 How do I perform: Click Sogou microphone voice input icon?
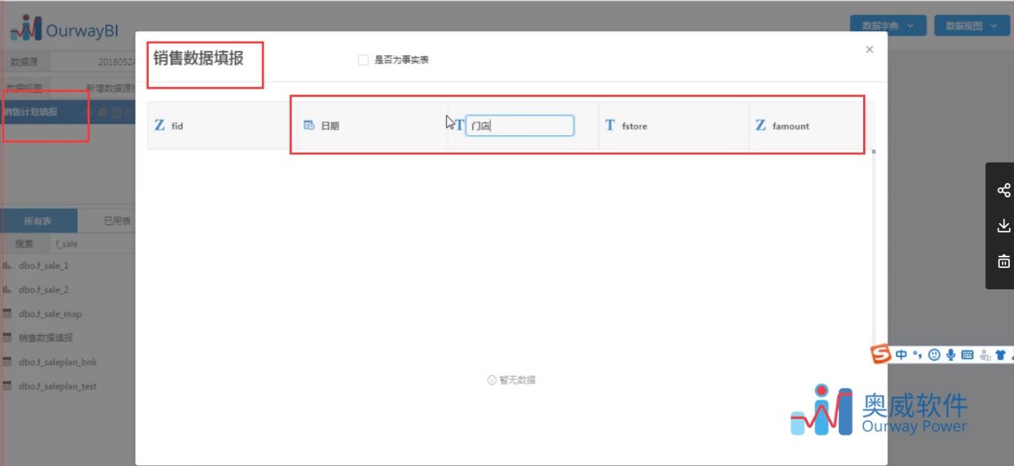point(951,354)
